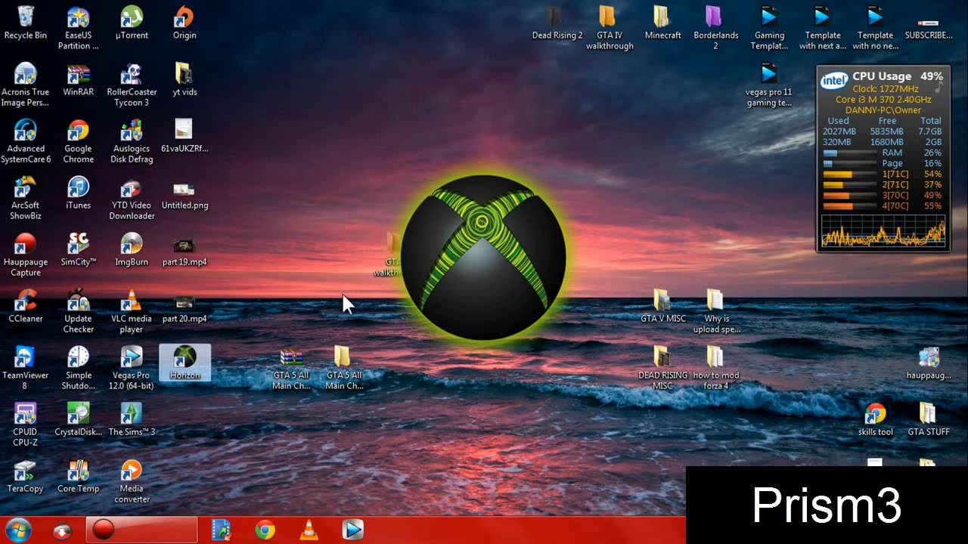Select the Simple Shutdown shortcut
Image resolution: width=968 pixels, height=544 pixels.
[78, 368]
